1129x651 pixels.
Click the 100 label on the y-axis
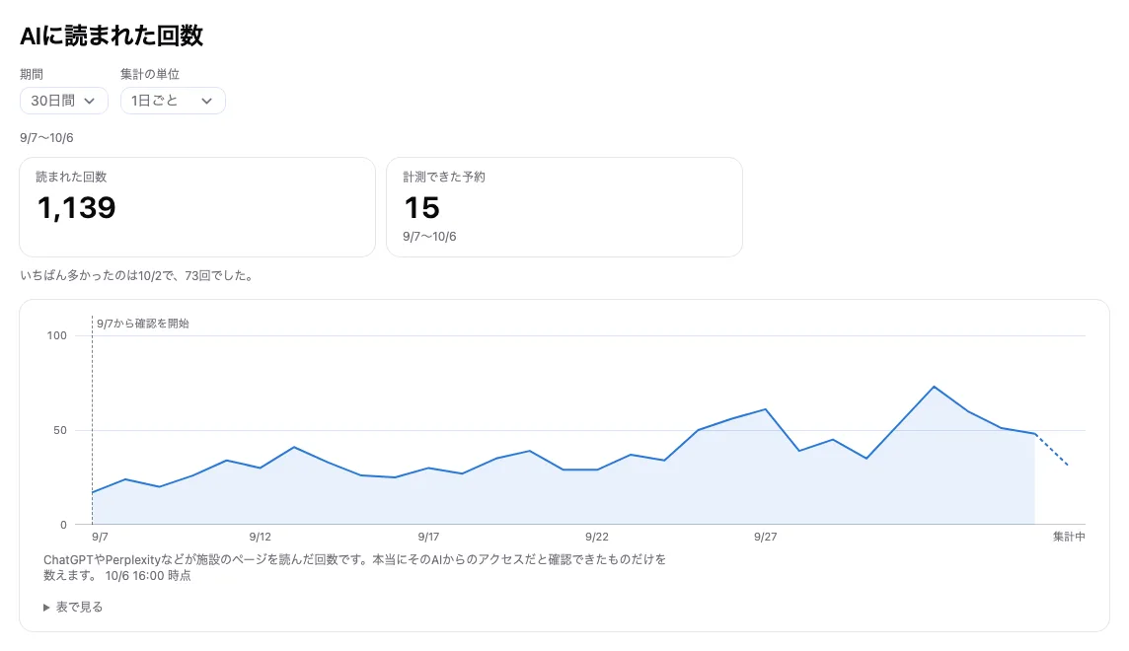[x=57, y=335]
